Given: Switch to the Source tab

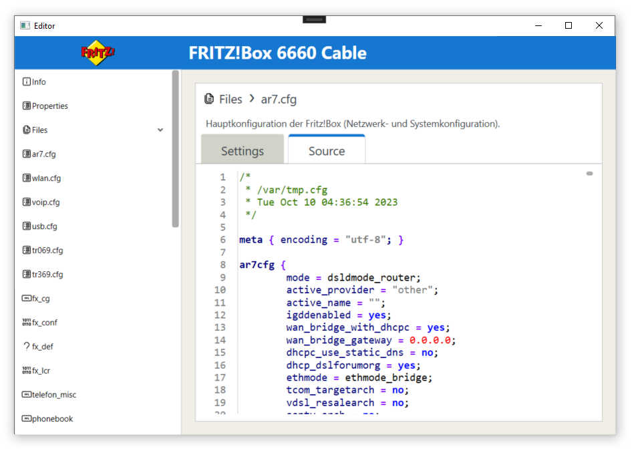Looking at the screenshot, I should pos(327,149).
